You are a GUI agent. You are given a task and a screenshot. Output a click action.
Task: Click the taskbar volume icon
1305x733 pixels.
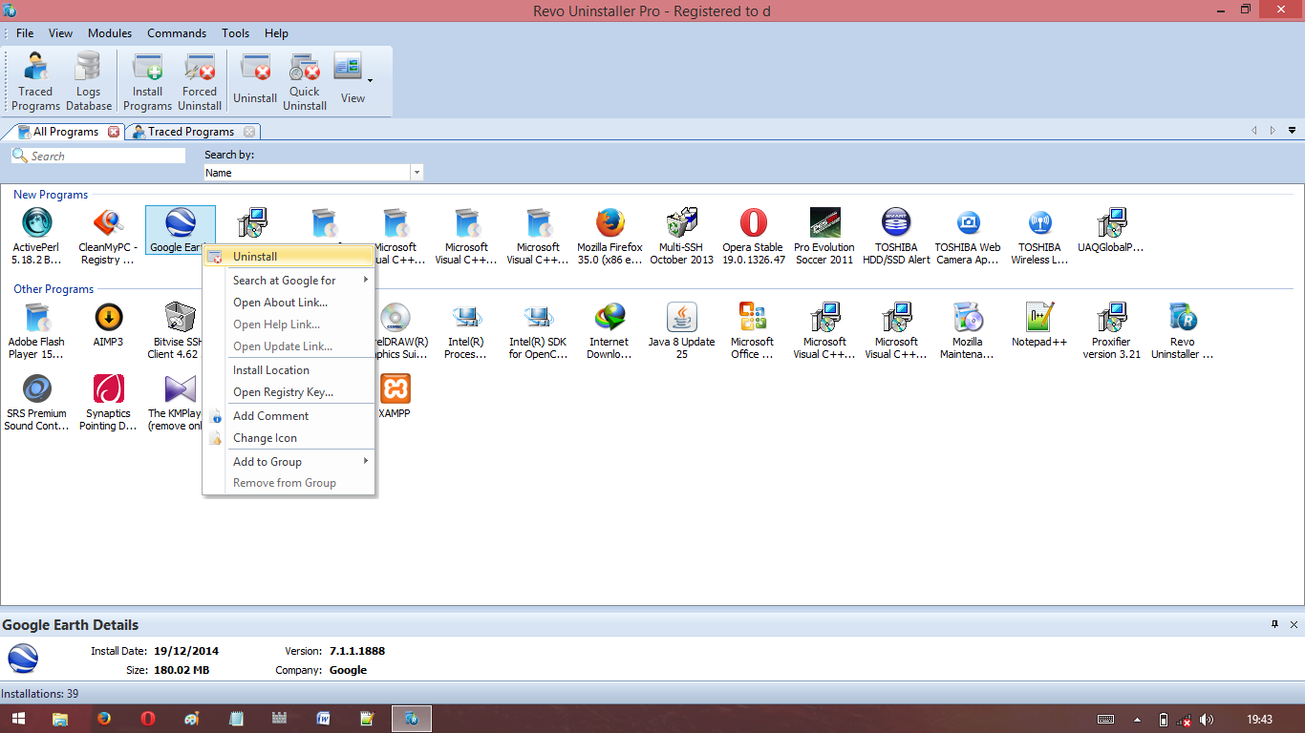(x=1207, y=720)
